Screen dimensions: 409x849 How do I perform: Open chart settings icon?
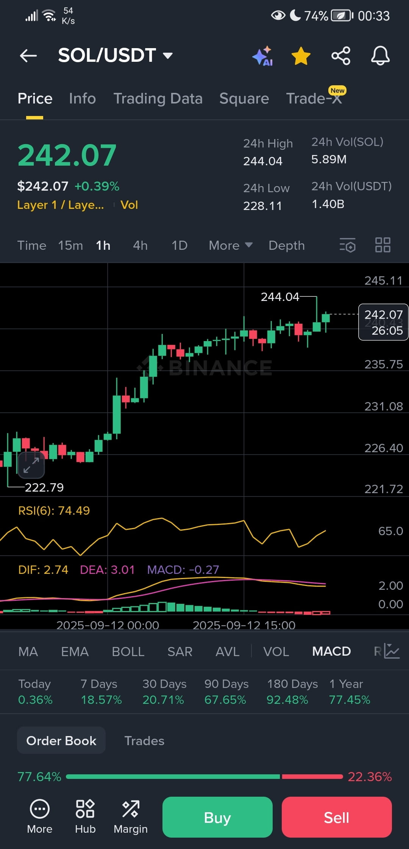point(348,245)
